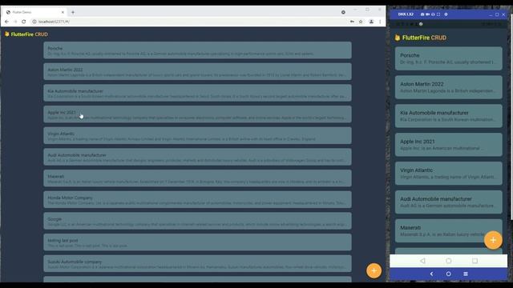
Task: Open the testing last post card
Action: click(x=197, y=242)
